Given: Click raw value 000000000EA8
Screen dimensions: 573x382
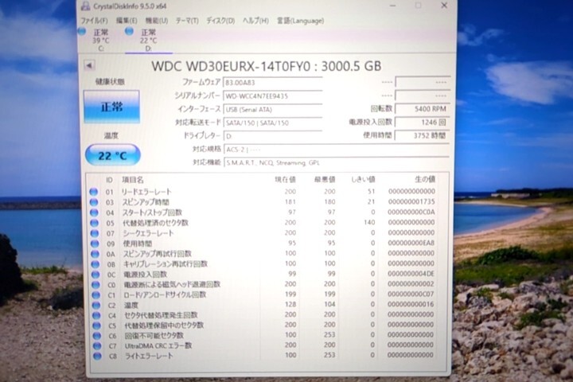Looking at the screenshot, I should pos(411,243).
